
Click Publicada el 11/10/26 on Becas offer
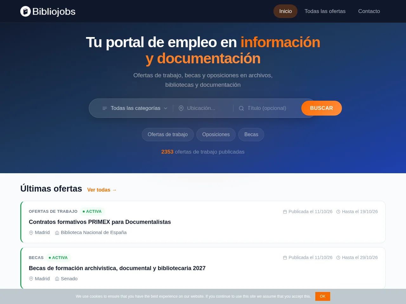311,257
